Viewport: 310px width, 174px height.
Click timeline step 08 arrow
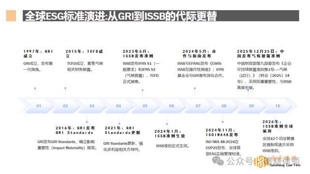(x=224, y=106)
